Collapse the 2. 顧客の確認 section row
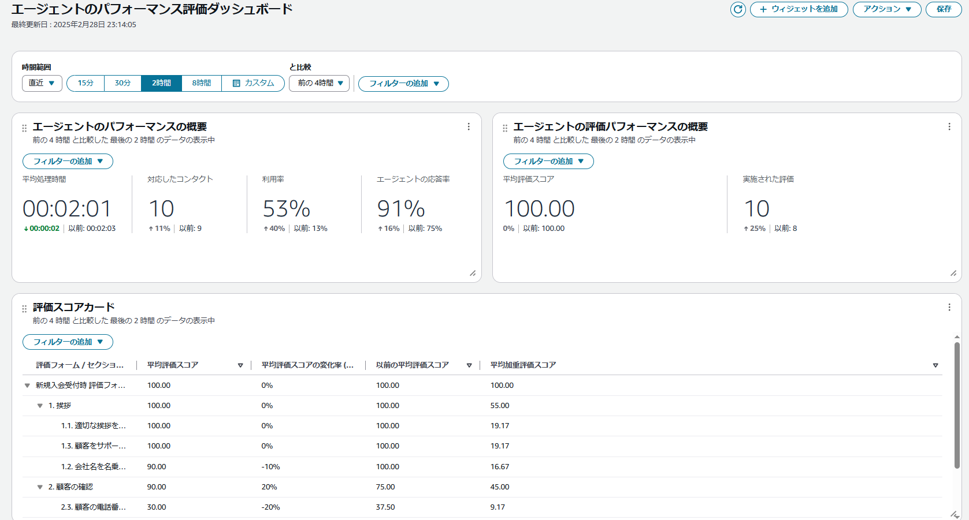Screen dimensions: 969x520 [x=40, y=487]
